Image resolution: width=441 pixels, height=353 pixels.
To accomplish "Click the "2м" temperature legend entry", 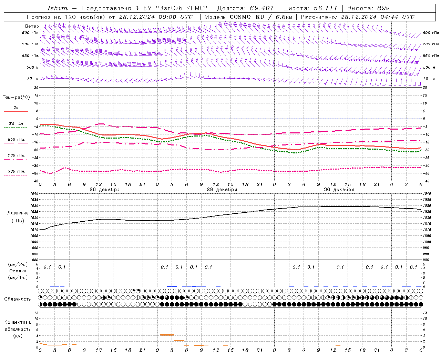I will tap(16, 108).
